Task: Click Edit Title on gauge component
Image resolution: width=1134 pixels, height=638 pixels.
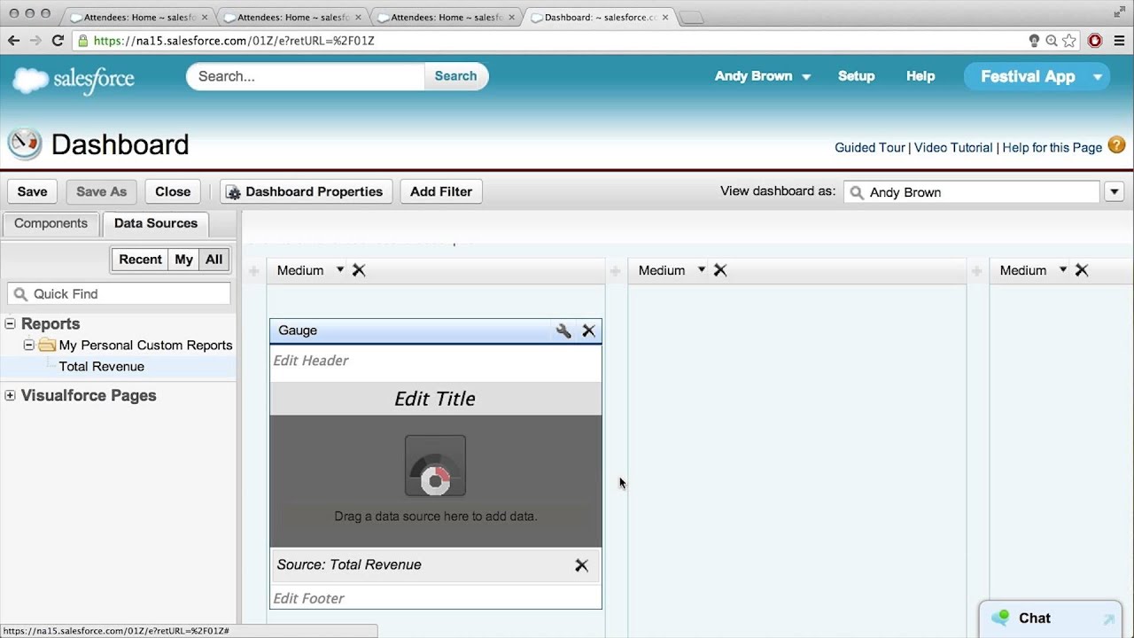Action: 435,399
